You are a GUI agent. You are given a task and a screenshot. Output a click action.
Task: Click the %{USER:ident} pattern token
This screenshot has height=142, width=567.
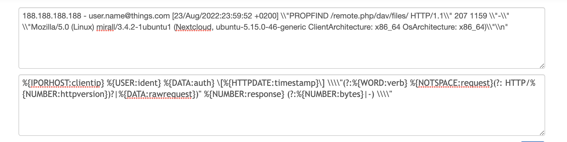134,83
